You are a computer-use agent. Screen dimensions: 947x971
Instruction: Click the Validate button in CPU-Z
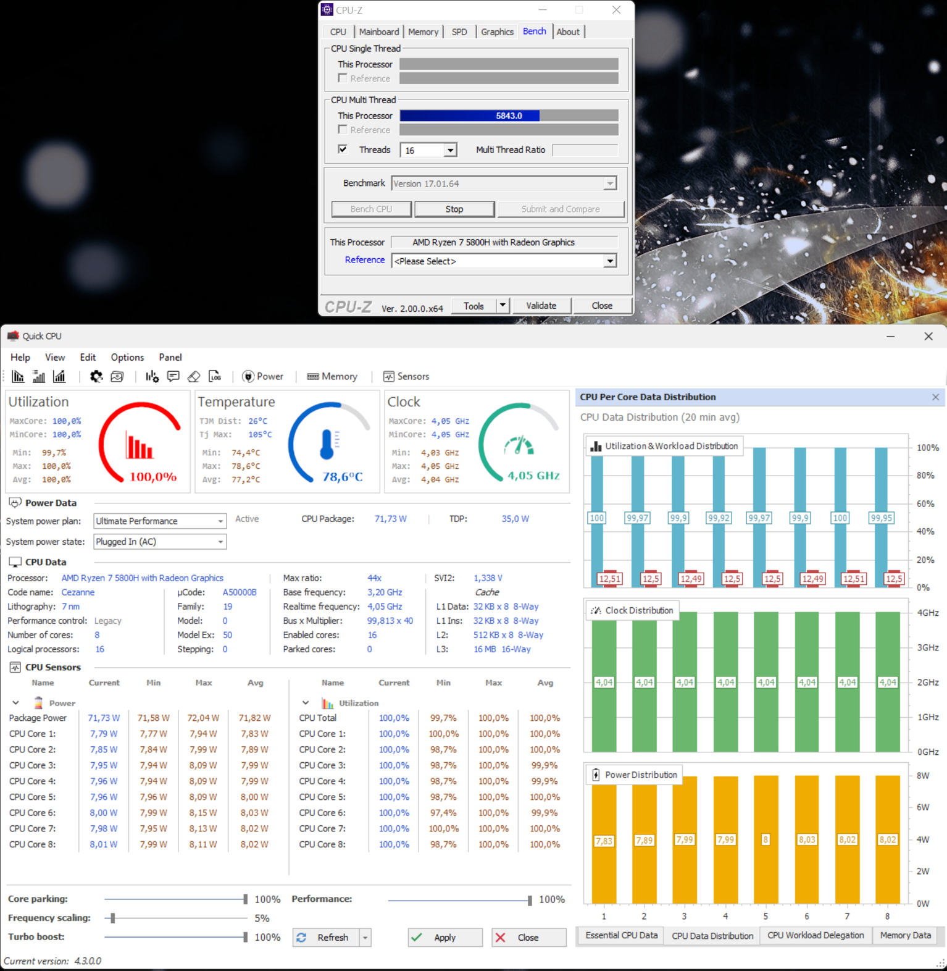tap(541, 305)
